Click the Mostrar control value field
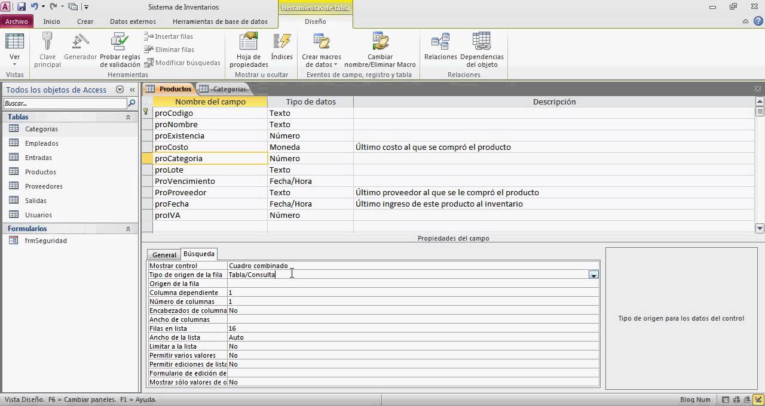Screen dimensions: 765x406 (413, 266)
